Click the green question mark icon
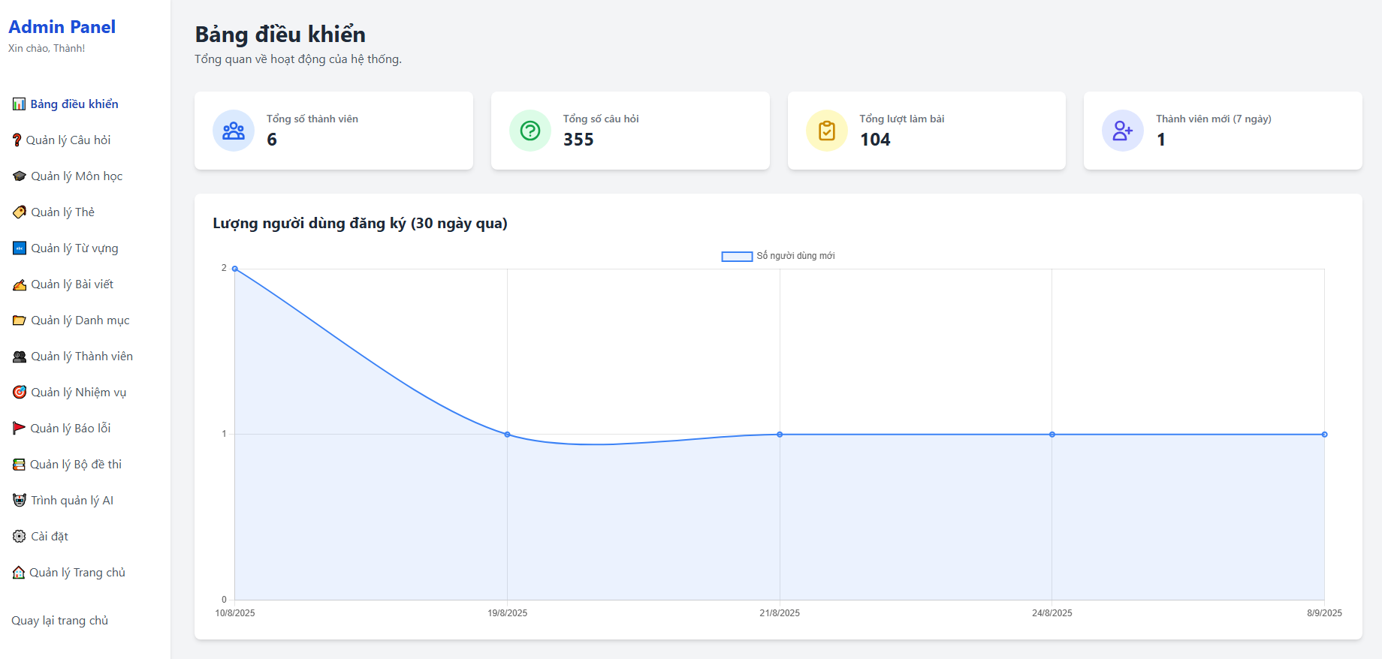The image size is (1382, 659). pyautogui.click(x=530, y=131)
